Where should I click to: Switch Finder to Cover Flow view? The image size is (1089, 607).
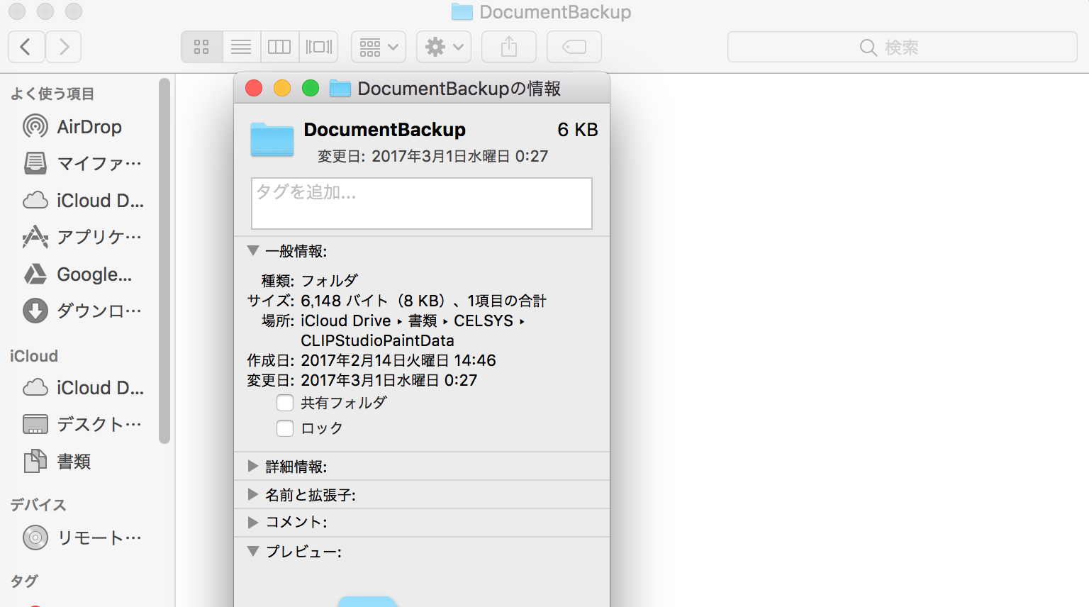coord(318,48)
